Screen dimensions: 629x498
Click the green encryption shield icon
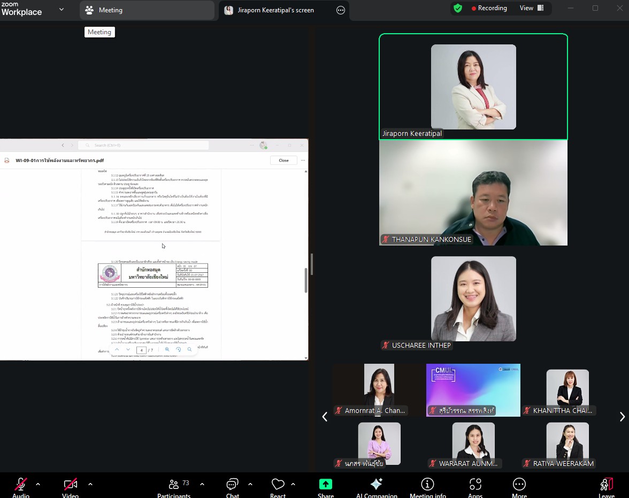click(x=457, y=8)
